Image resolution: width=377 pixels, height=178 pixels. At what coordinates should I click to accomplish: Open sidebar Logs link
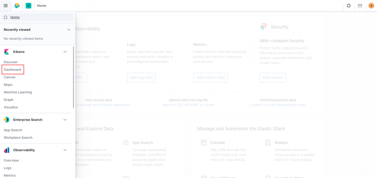coord(8,168)
